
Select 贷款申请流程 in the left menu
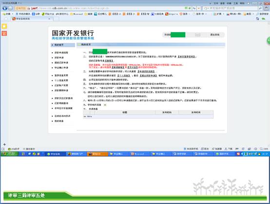click(61, 53)
